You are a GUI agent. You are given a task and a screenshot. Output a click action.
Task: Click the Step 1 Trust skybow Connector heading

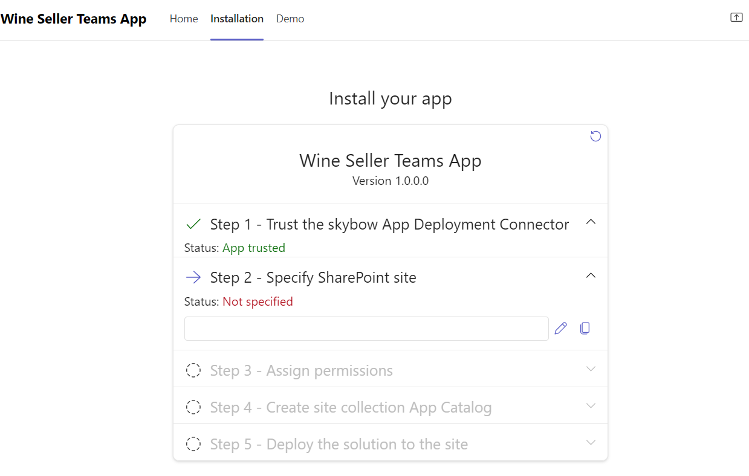(x=389, y=225)
